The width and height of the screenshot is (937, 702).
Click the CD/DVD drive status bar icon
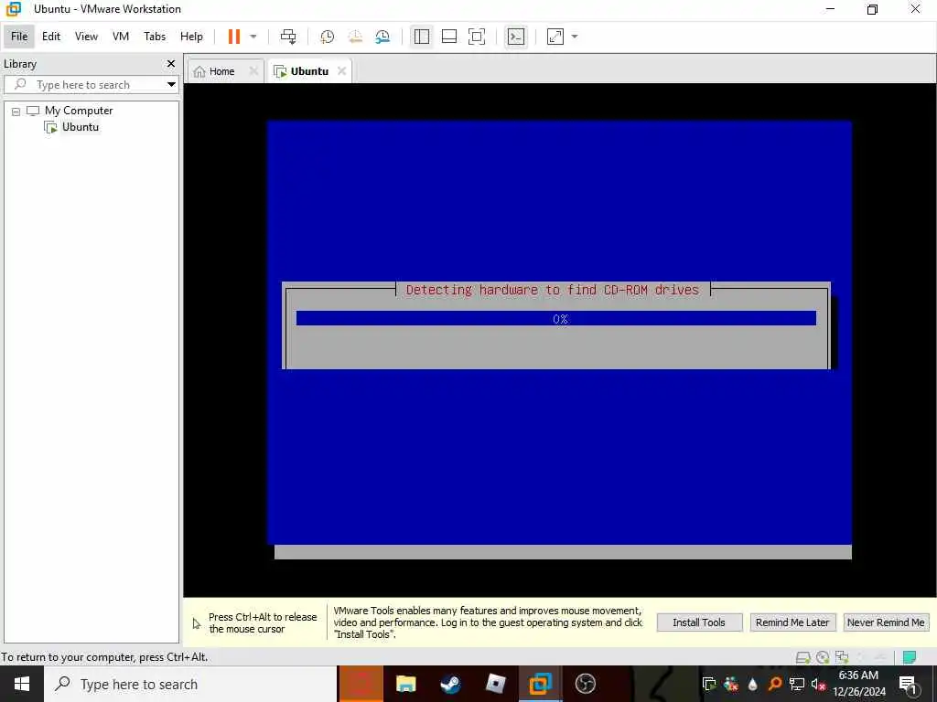pos(823,657)
